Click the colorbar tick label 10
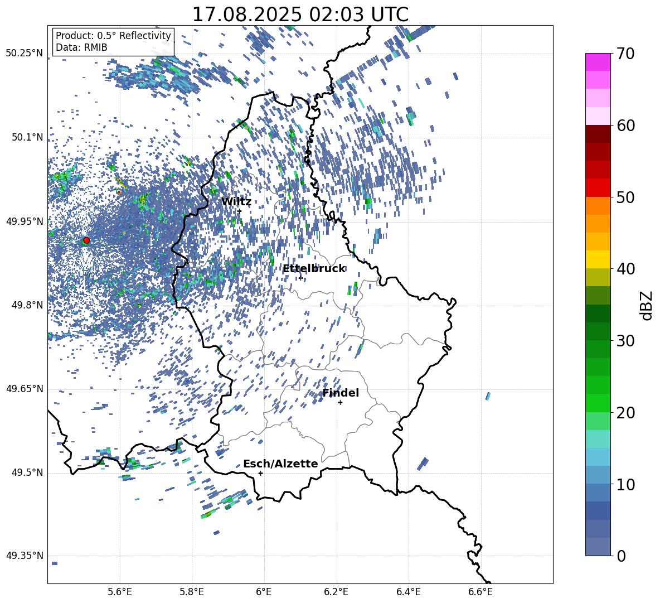Screen dimensions: 660x603 pyautogui.click(x=625, y=484)
